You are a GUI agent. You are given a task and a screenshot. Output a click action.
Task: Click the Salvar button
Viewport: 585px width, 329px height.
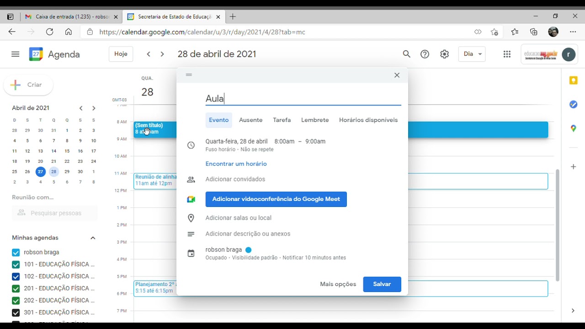pos(382,284)
